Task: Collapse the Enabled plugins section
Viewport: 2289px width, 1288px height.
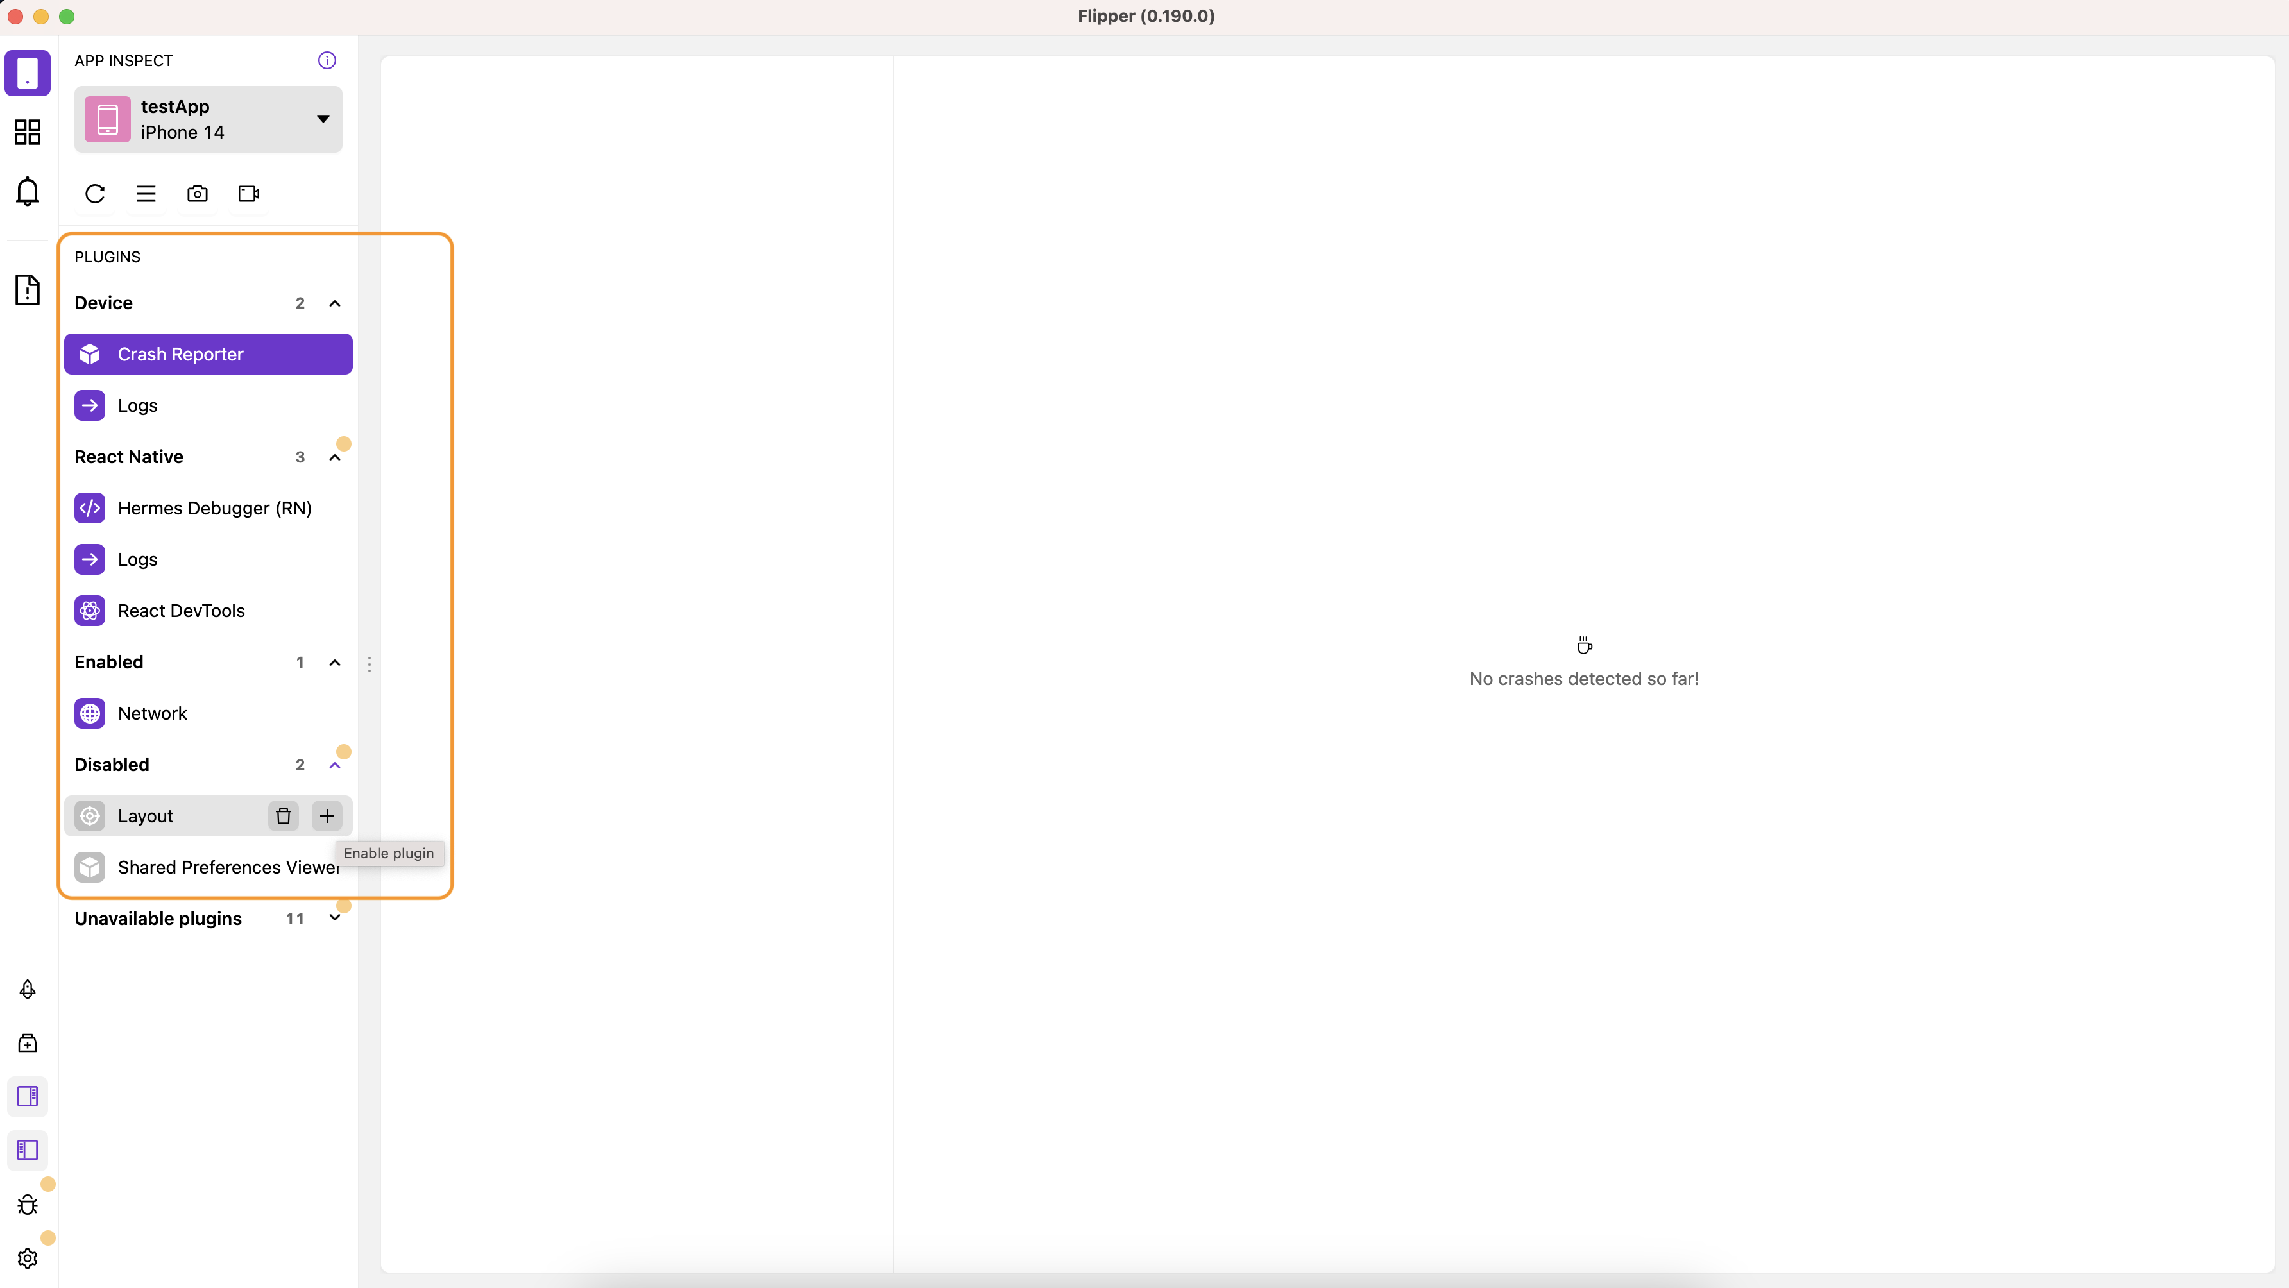Action: pos(335,662)
